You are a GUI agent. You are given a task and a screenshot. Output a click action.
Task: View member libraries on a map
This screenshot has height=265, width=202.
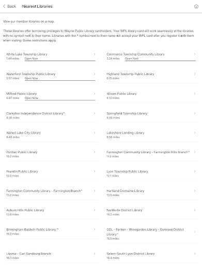[x=29, y=22]
